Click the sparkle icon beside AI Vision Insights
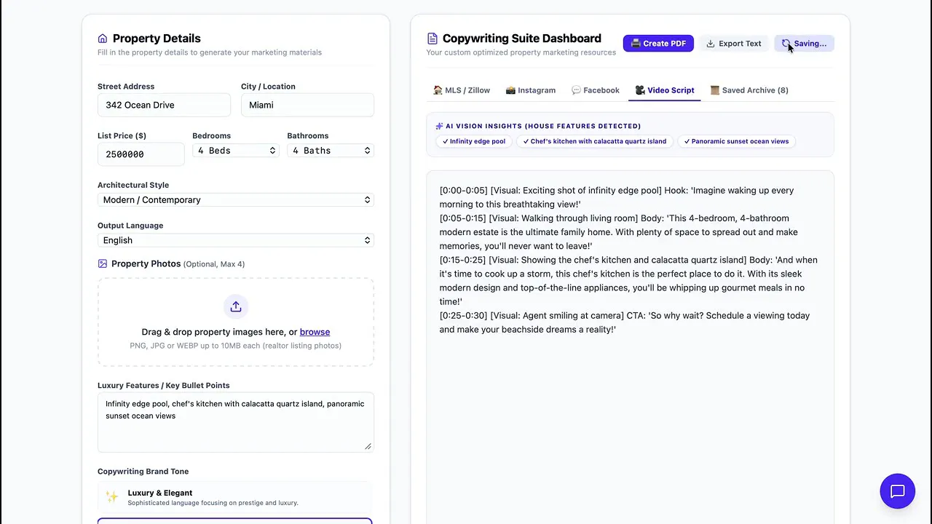 click(x=439, y=126)
